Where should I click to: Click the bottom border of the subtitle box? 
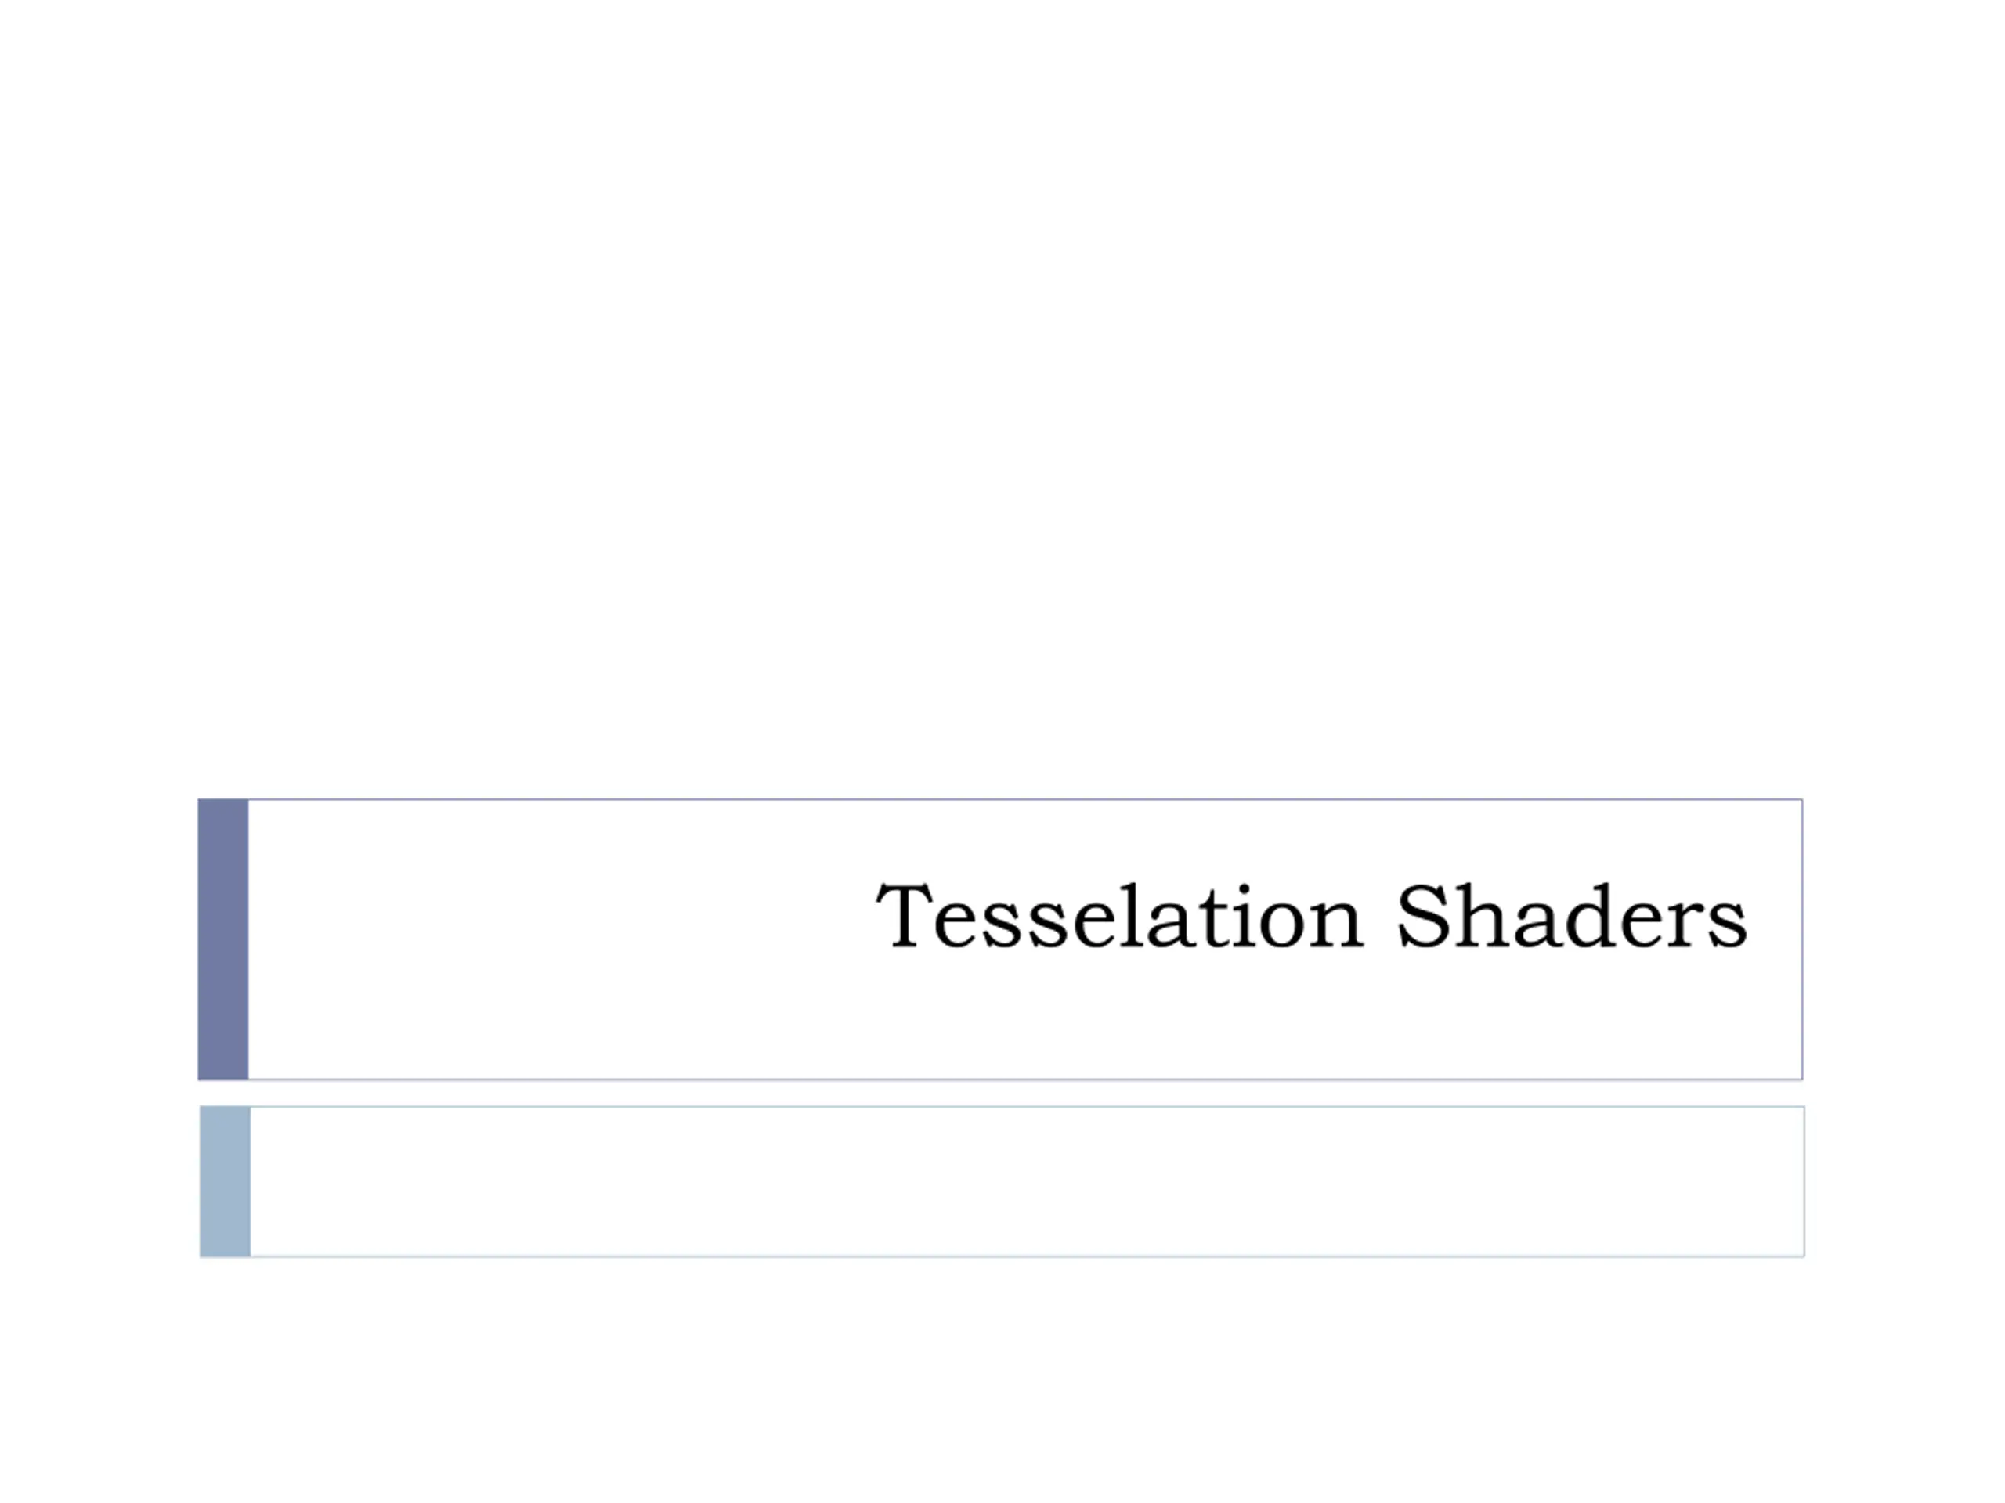(x=1027, y=1256)
